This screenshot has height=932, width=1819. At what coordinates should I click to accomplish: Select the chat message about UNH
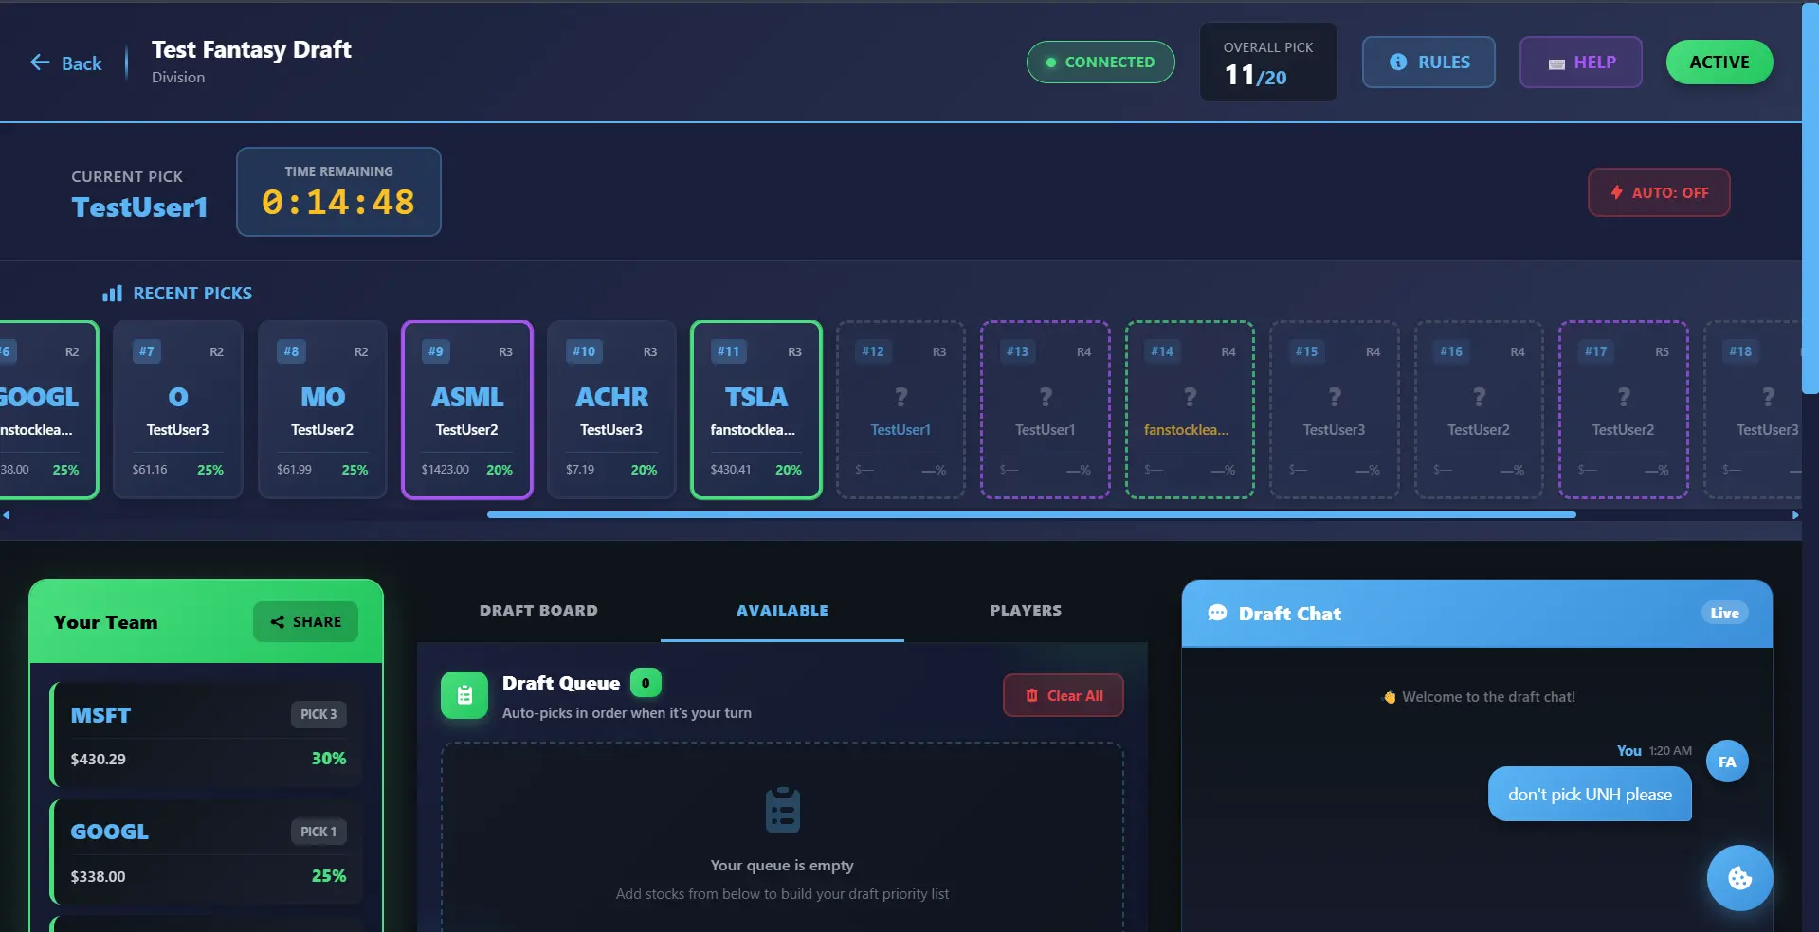(x=1590, y=795)
